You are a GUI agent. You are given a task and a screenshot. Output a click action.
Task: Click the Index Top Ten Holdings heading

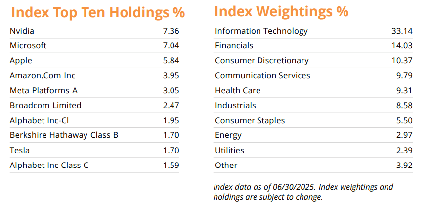click(97, 12)
